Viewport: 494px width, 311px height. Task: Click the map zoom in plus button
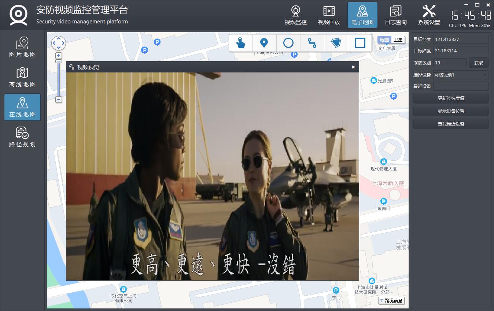pyautogui.click(x=59, y=56)
